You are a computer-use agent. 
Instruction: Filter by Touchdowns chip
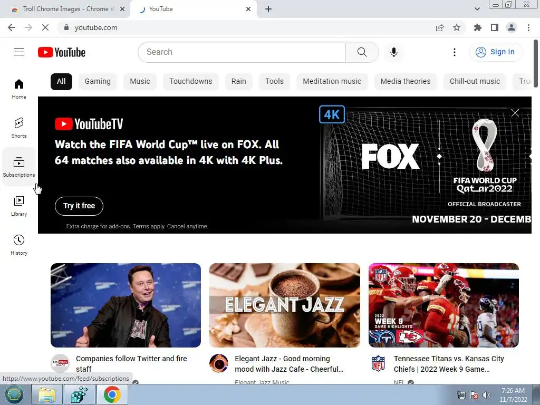point(191,81)
